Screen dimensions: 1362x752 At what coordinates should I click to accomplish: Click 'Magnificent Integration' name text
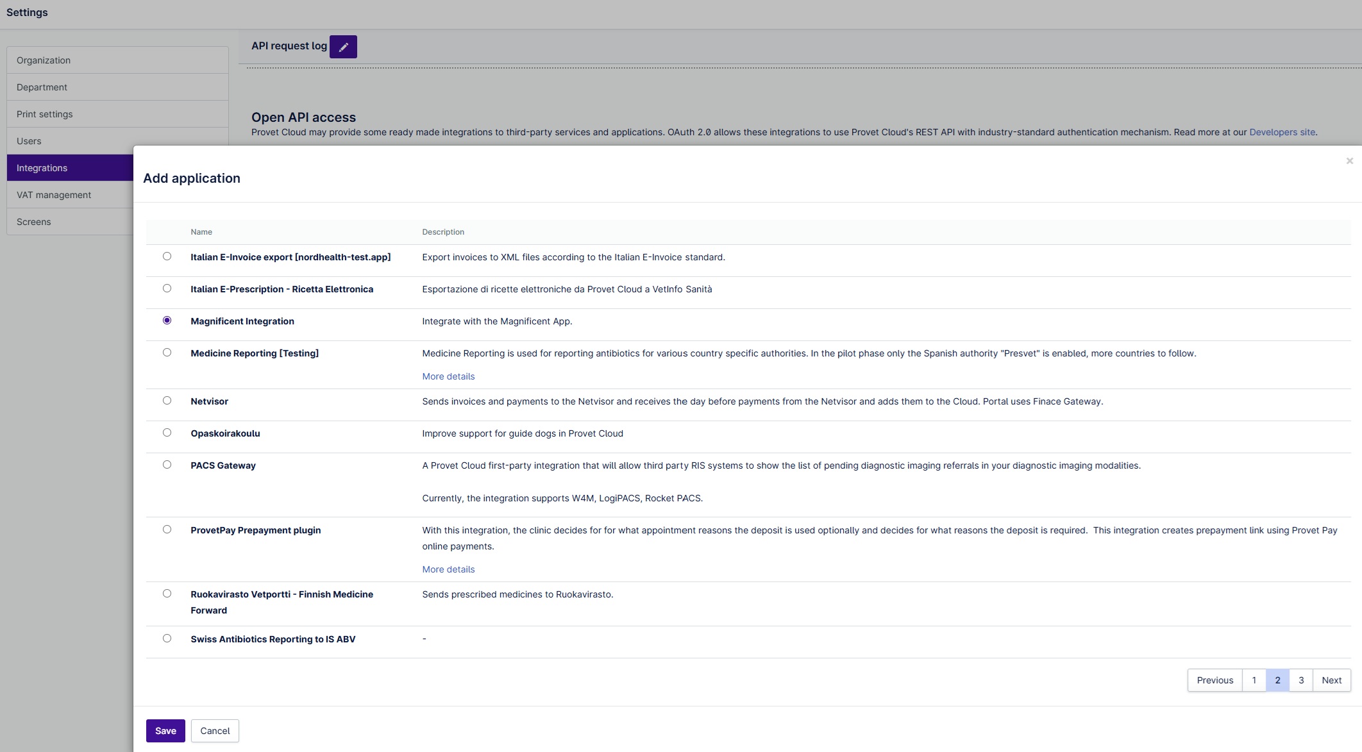[x=242, y=321]
